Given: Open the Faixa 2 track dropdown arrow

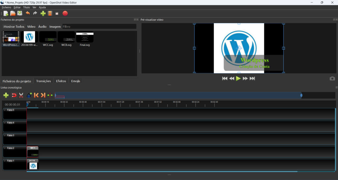Looking at the screenshot, I should (x=5, y=148).
